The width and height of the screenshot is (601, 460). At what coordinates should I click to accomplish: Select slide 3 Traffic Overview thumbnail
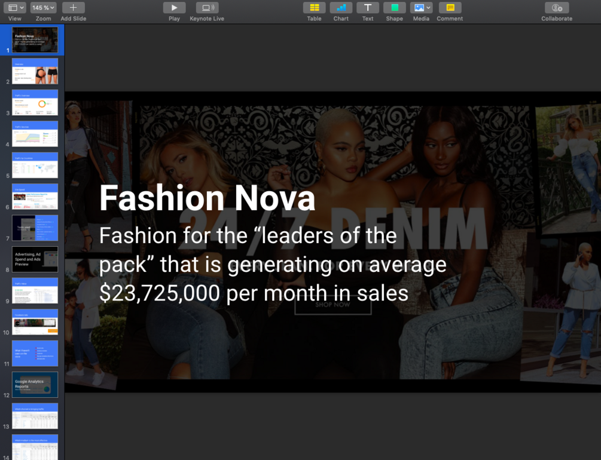point(35,102)
